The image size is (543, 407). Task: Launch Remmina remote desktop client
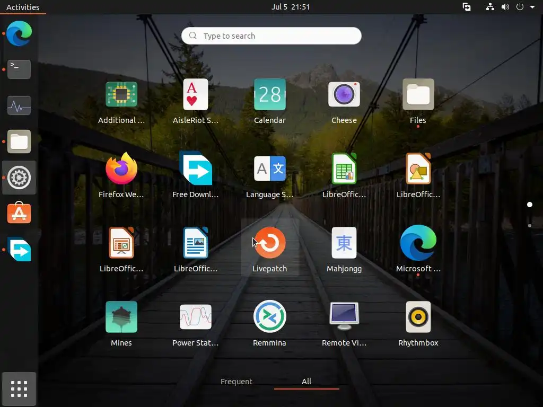click(270, 317)
